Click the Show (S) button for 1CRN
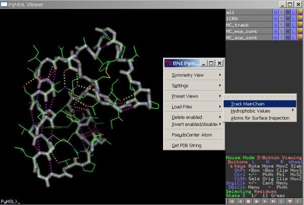Viewport: 304px width, 205px height. 282,18
